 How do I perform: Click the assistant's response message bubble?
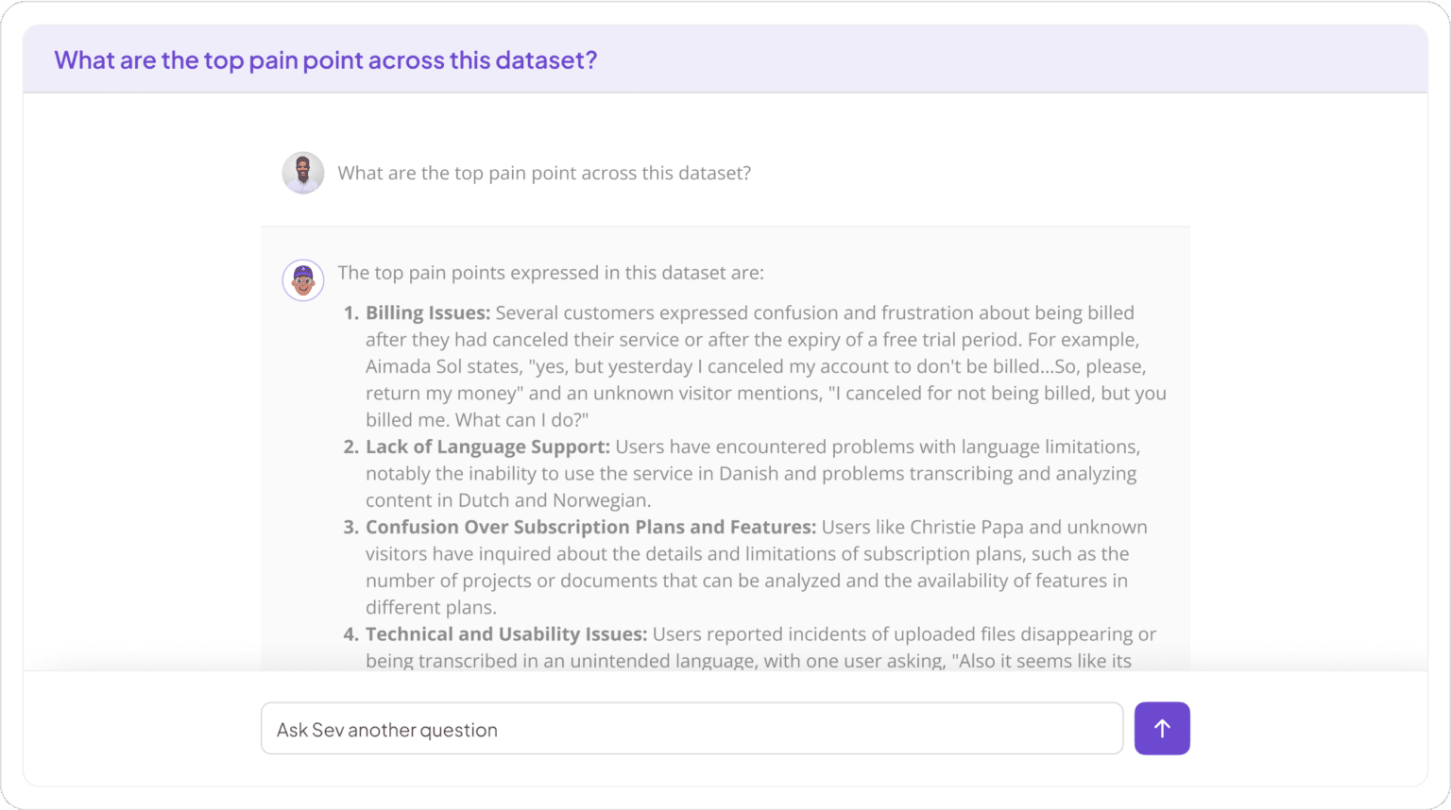(725, 444)
